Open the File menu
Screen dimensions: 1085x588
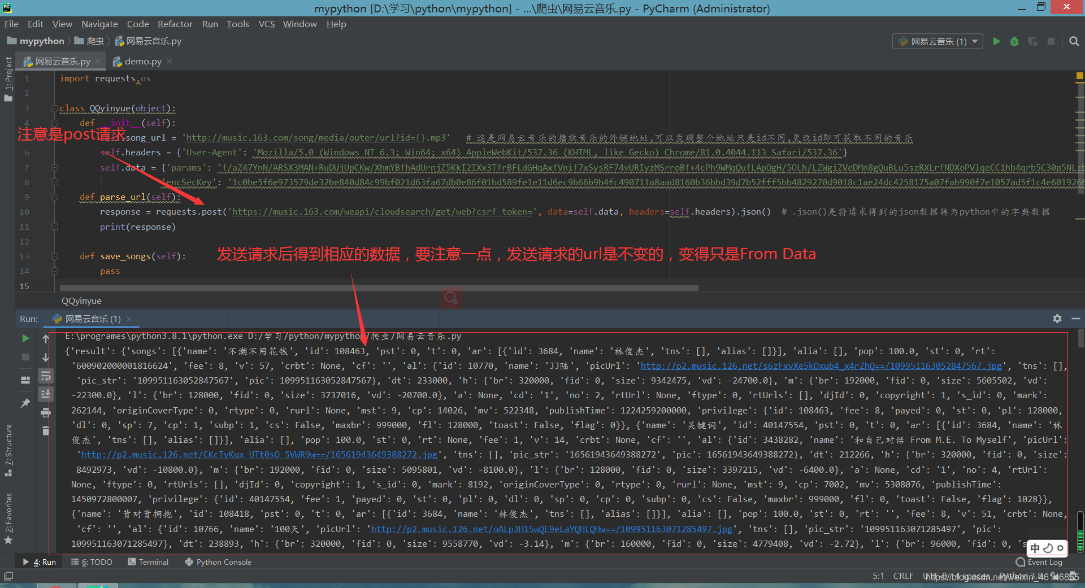[x=11, y=24]
